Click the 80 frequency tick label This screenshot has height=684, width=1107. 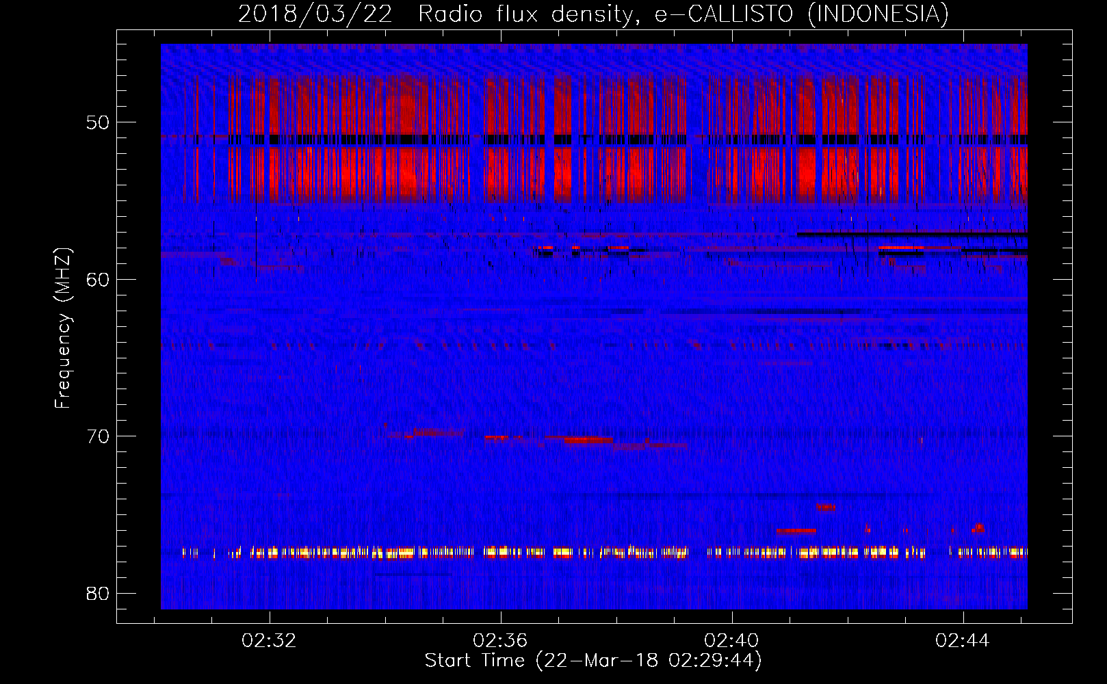(98, 593)
